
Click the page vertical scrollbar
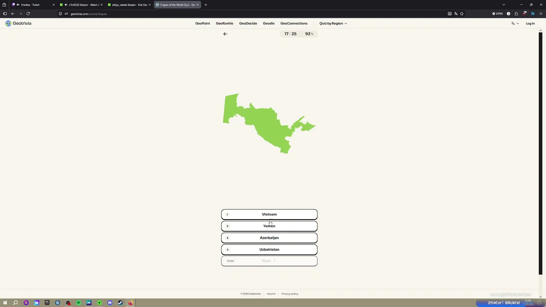(x=540, y=153)
